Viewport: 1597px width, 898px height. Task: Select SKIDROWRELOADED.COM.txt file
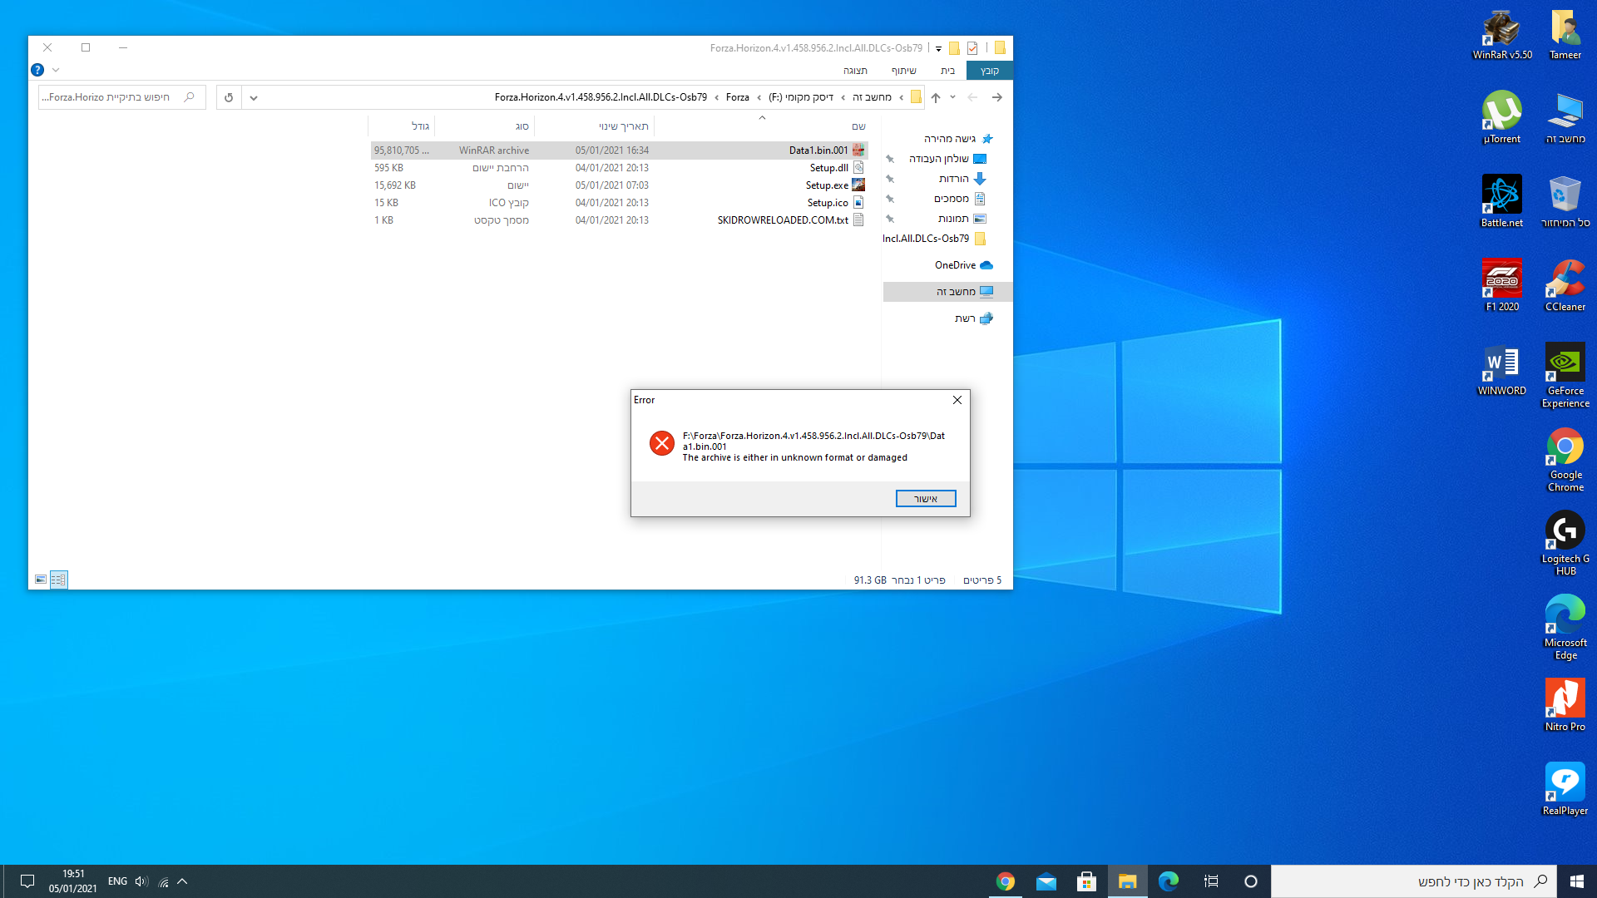pyautogui.click(x=619, y=220)
